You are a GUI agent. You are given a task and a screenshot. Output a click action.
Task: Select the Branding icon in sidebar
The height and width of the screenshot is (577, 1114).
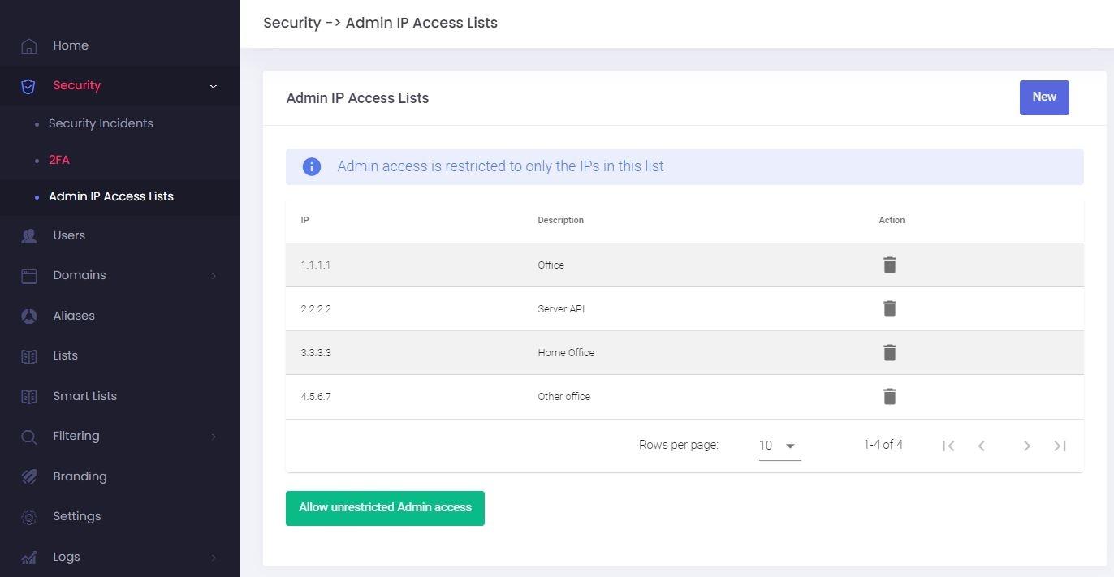[28, 476]
